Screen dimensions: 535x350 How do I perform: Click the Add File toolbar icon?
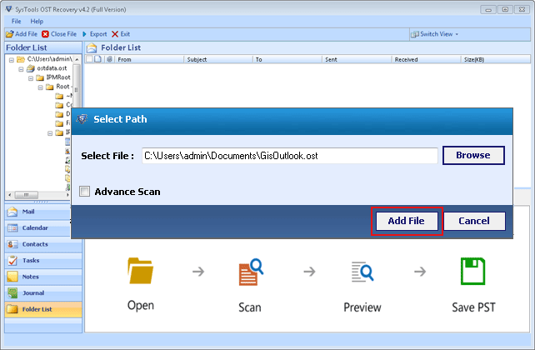tap(10, 34)
